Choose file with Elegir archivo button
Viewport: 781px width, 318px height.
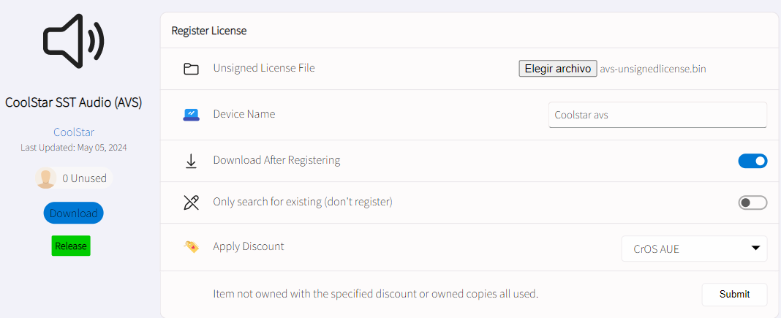pyautogui.click(x=558, y=69)
